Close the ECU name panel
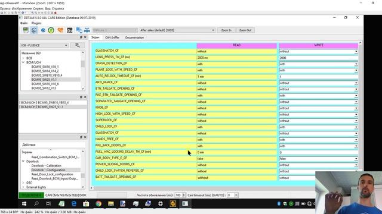This screenshot has width=382, height=214. (85, 37)
